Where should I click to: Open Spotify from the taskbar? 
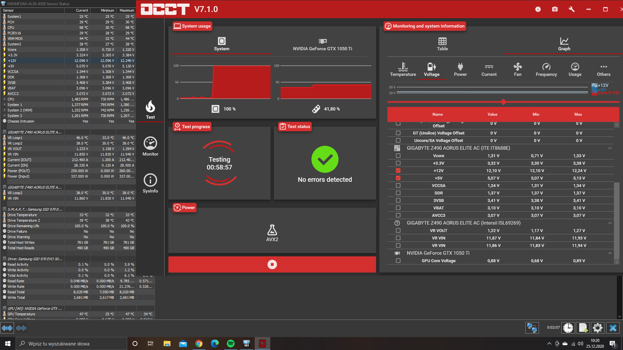pyautogui.click(x=231, y=344)
